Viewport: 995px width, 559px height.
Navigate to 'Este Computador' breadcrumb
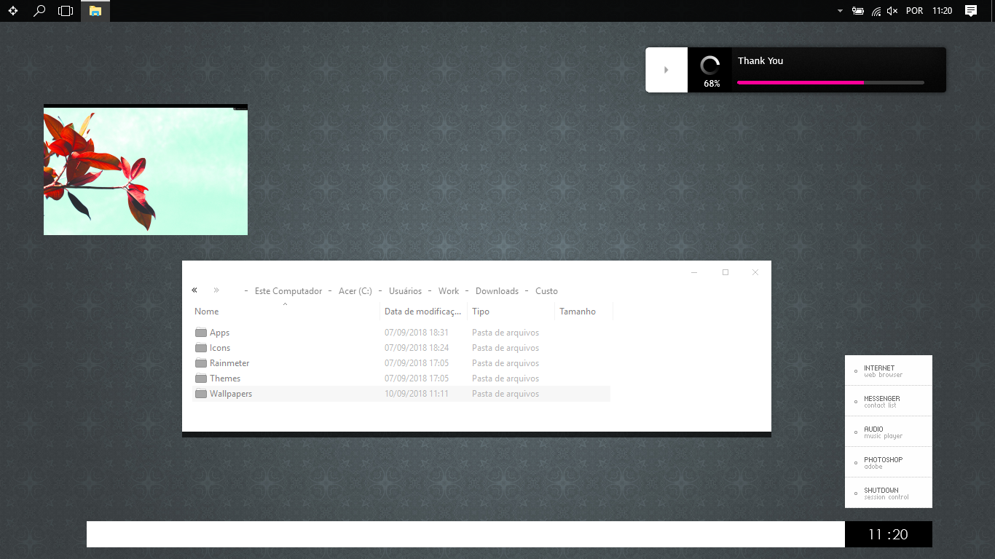(288, 291)
